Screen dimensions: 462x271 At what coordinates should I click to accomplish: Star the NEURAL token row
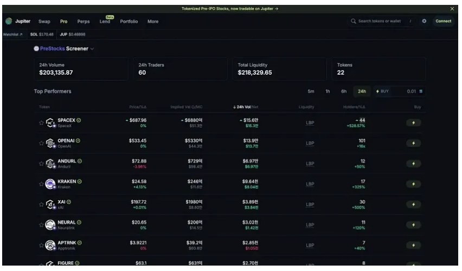tap(41, 225)
